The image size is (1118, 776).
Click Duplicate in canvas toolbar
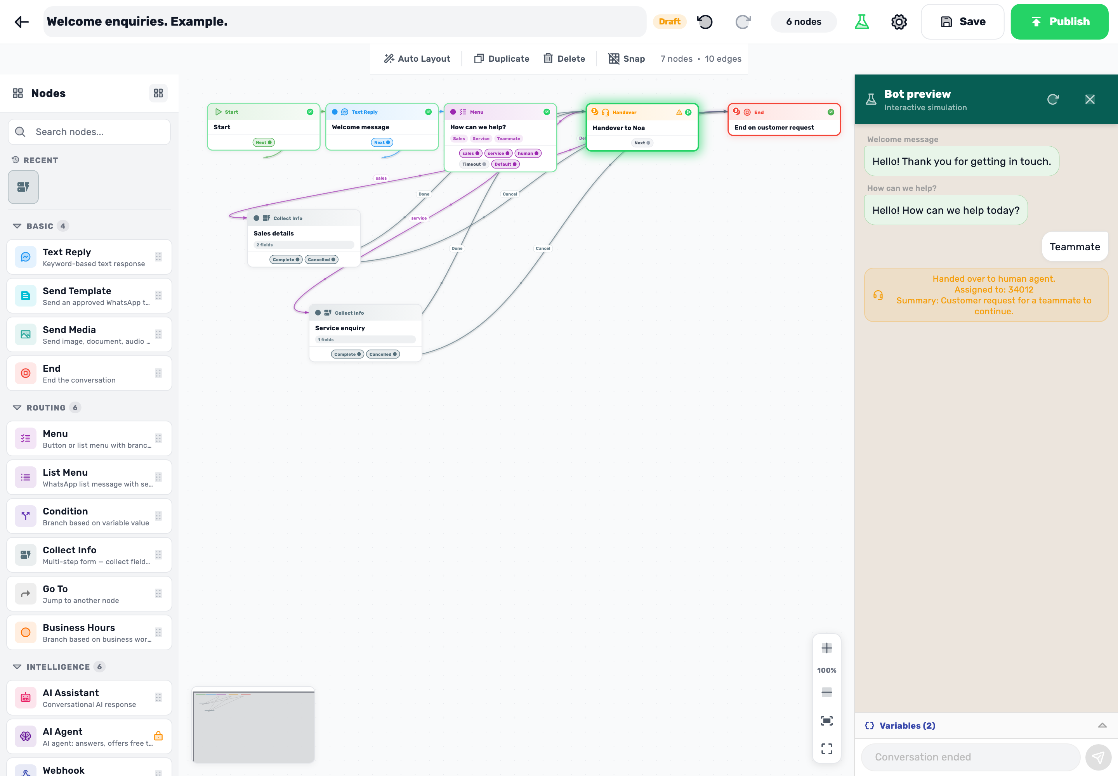click(x=502, y=58)
